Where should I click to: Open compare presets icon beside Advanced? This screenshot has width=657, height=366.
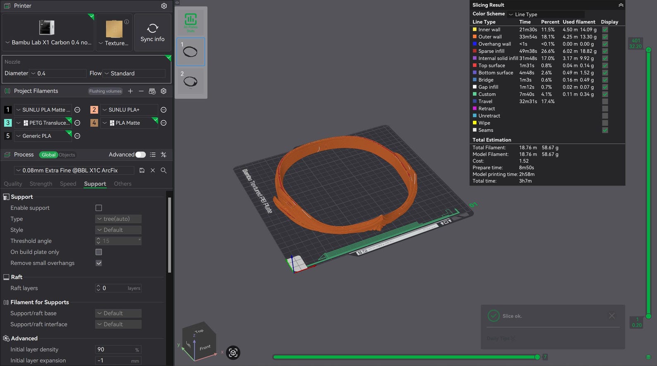point(163,154)
